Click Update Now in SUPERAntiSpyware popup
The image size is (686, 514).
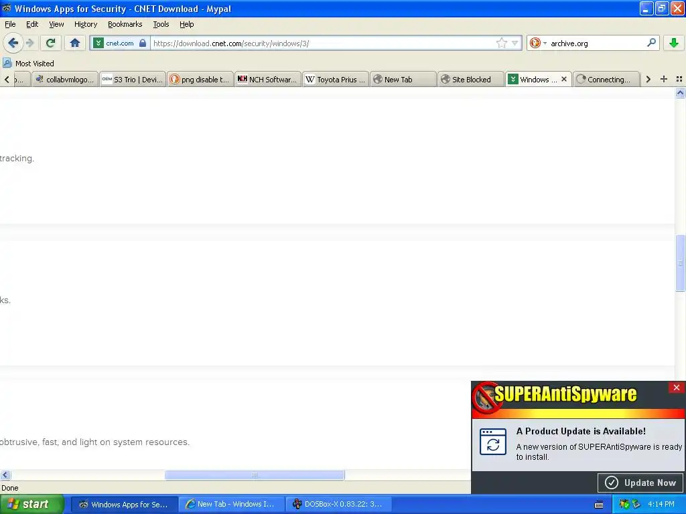[641, 483]
